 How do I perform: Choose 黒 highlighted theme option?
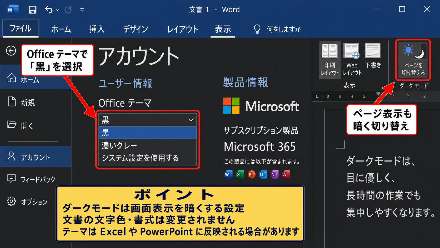coord(148,133)
